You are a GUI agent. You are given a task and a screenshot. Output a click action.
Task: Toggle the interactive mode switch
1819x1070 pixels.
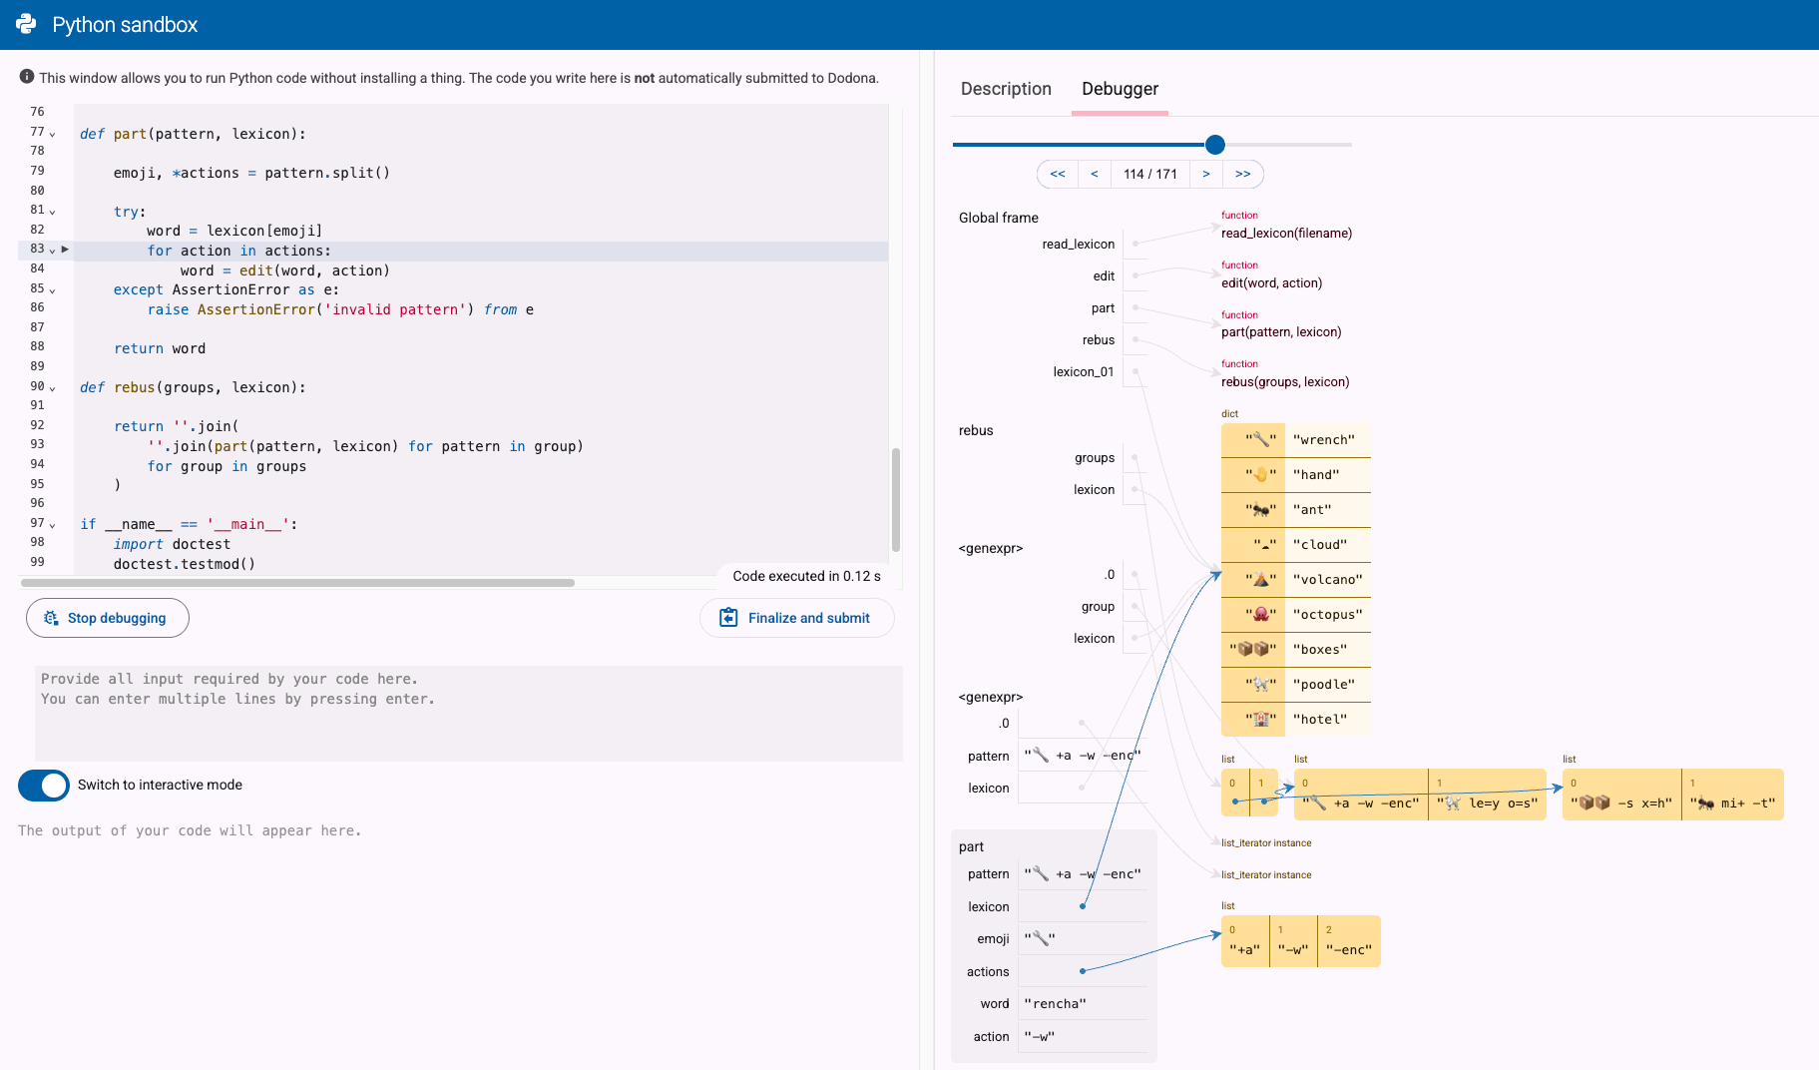(44, 786)
